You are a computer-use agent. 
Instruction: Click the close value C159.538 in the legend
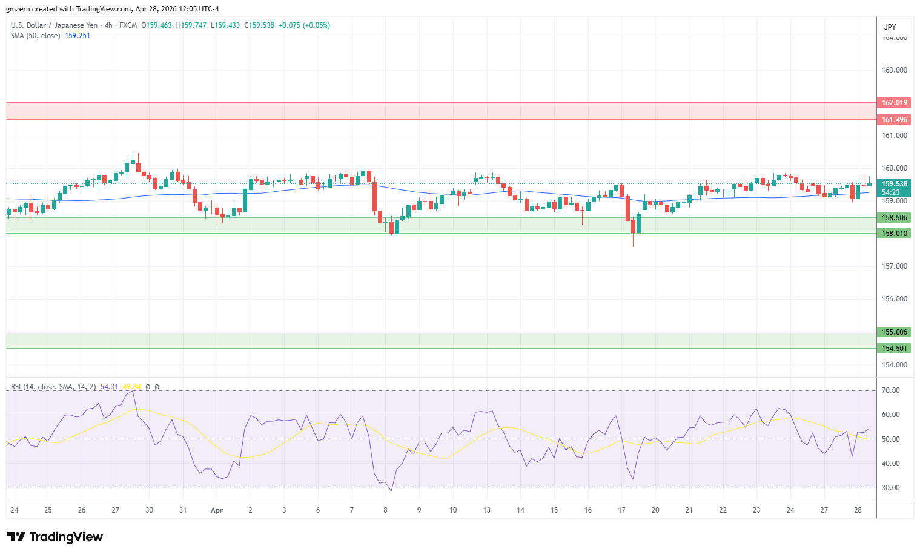[x=259, y=25]
